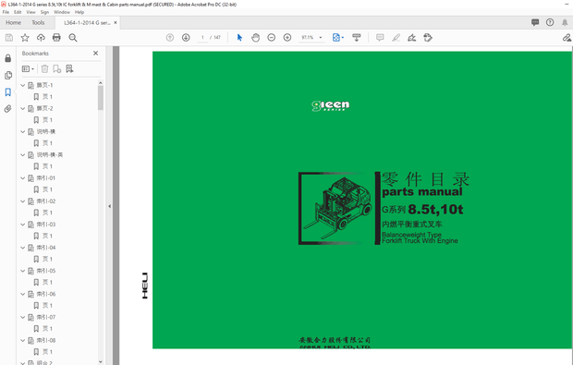
Task: Select the L364-1-2014 G ser... document tab
Action: tap(87, 23)
